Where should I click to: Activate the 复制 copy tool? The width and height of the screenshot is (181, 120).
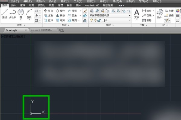[x=49, y=16]
